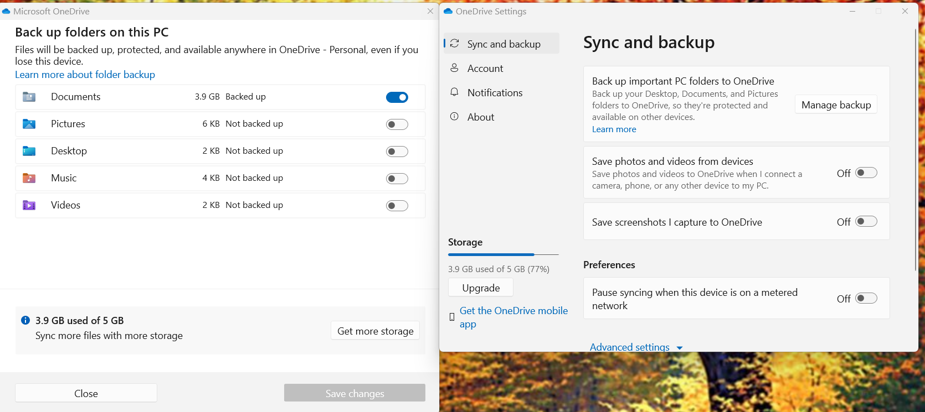The height and width of the screenshot is (412, 925).
Task: Click the Save changes button
Action: tap(354, 393)
